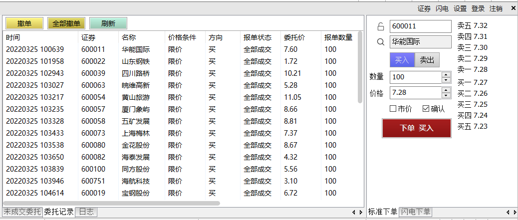This screenshot has width=518, height=220.
Task: Open the 闪电 menu
Action: [442, 9]
